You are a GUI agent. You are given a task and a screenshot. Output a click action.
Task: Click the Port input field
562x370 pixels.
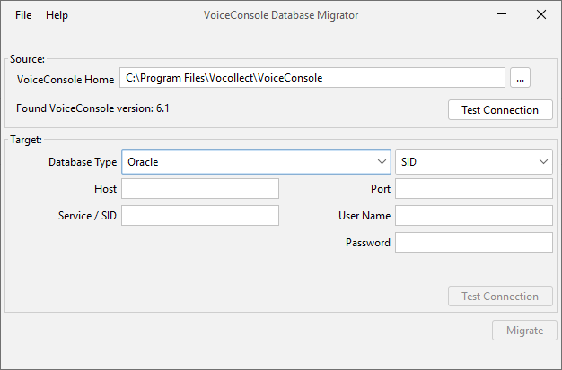tap(473, 189)
